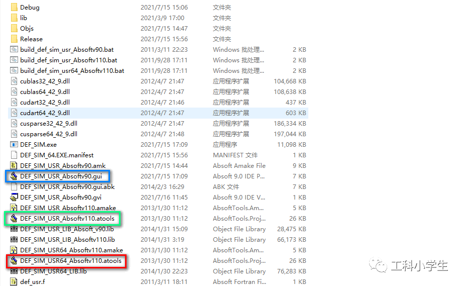Click the 104,668 KB size value
Screen dimensions: 463x286
[x=290, y=81]
